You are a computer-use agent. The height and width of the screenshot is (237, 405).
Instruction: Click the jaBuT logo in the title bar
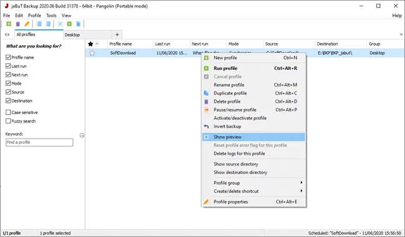coord(7,6)
